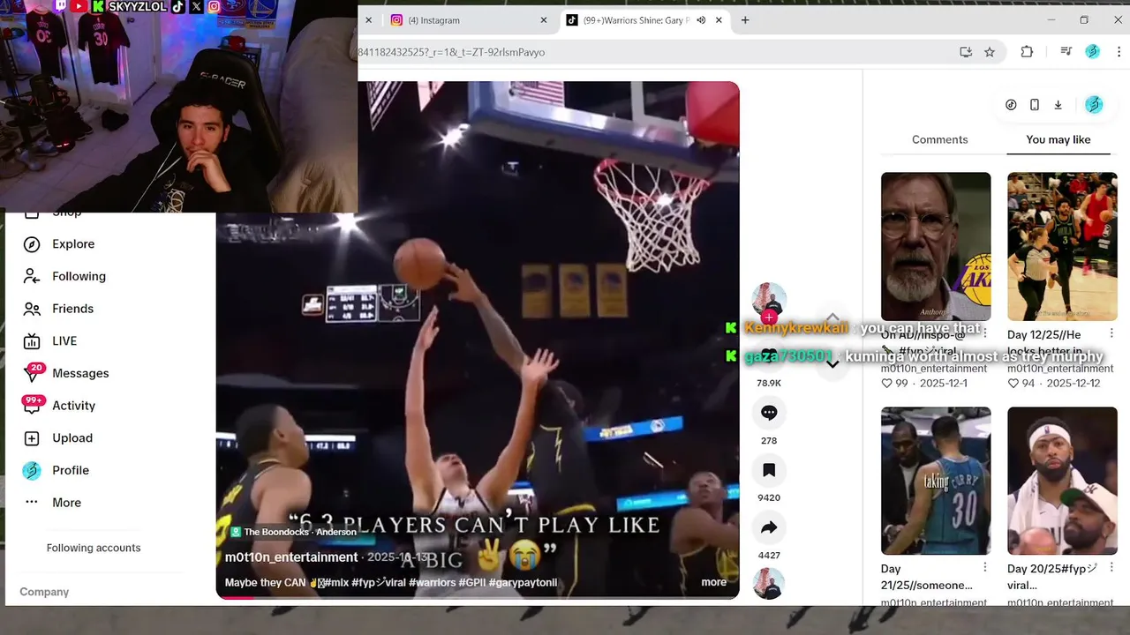Screen dimensions: 1130x635
Task: Open Chrome media controls icon
Action: (x=1066, y=52)
